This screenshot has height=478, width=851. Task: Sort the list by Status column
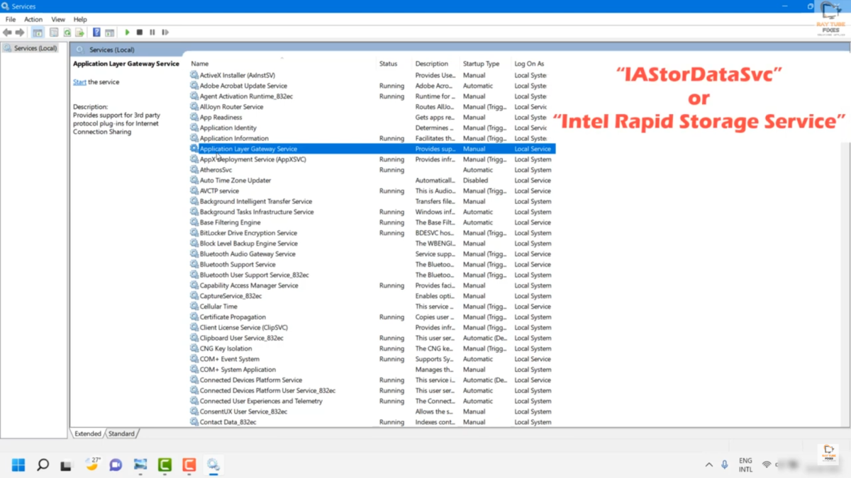tap(388, 64)
